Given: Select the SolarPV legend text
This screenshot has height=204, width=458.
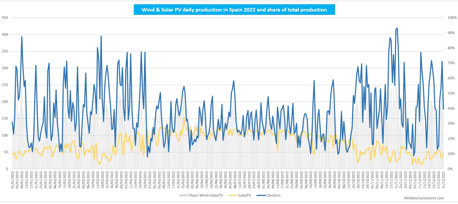Looking at the screenshot, I should click(244, 195).
